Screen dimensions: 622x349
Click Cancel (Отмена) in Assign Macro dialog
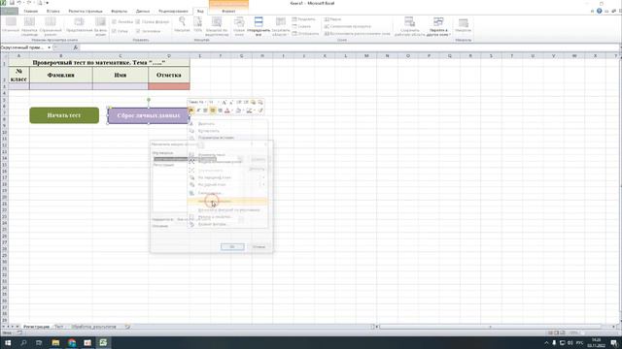(x=259, y=246)
